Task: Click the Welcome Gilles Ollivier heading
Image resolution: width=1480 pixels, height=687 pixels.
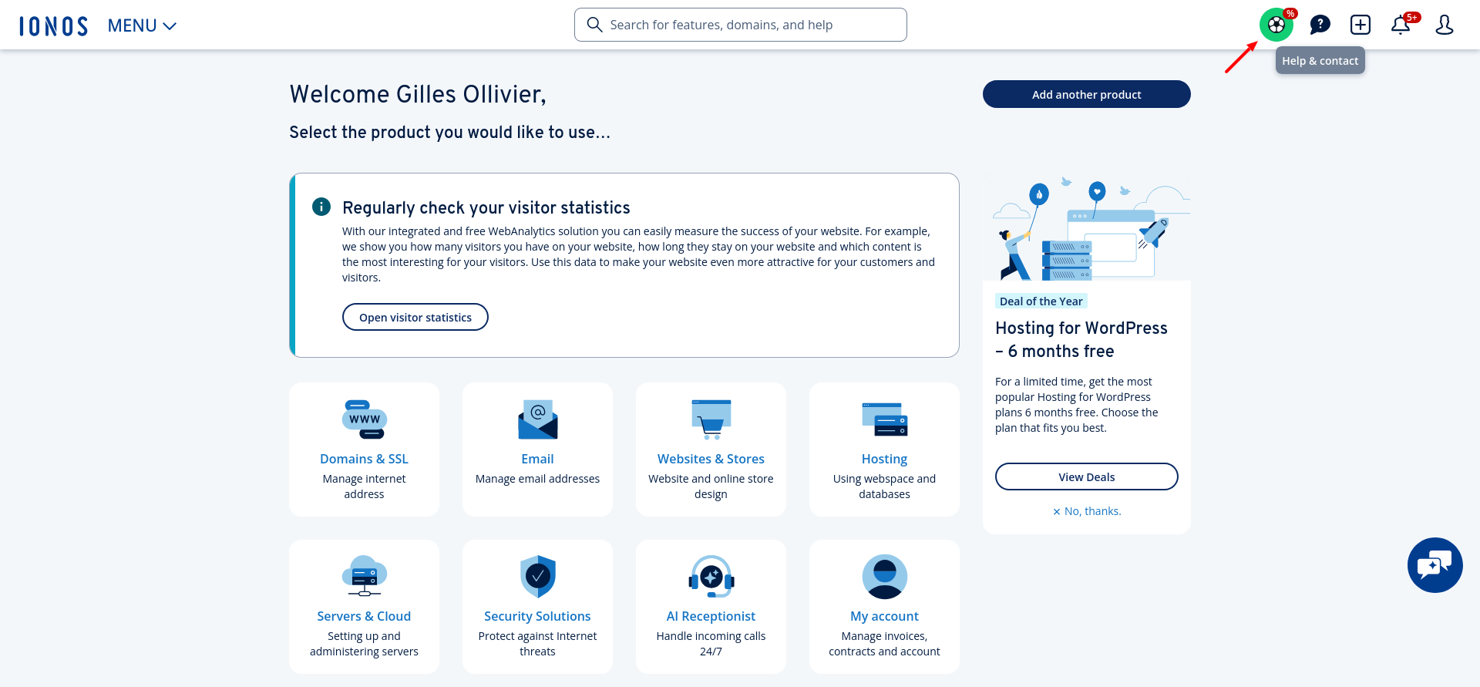Action: coord(418,94)
